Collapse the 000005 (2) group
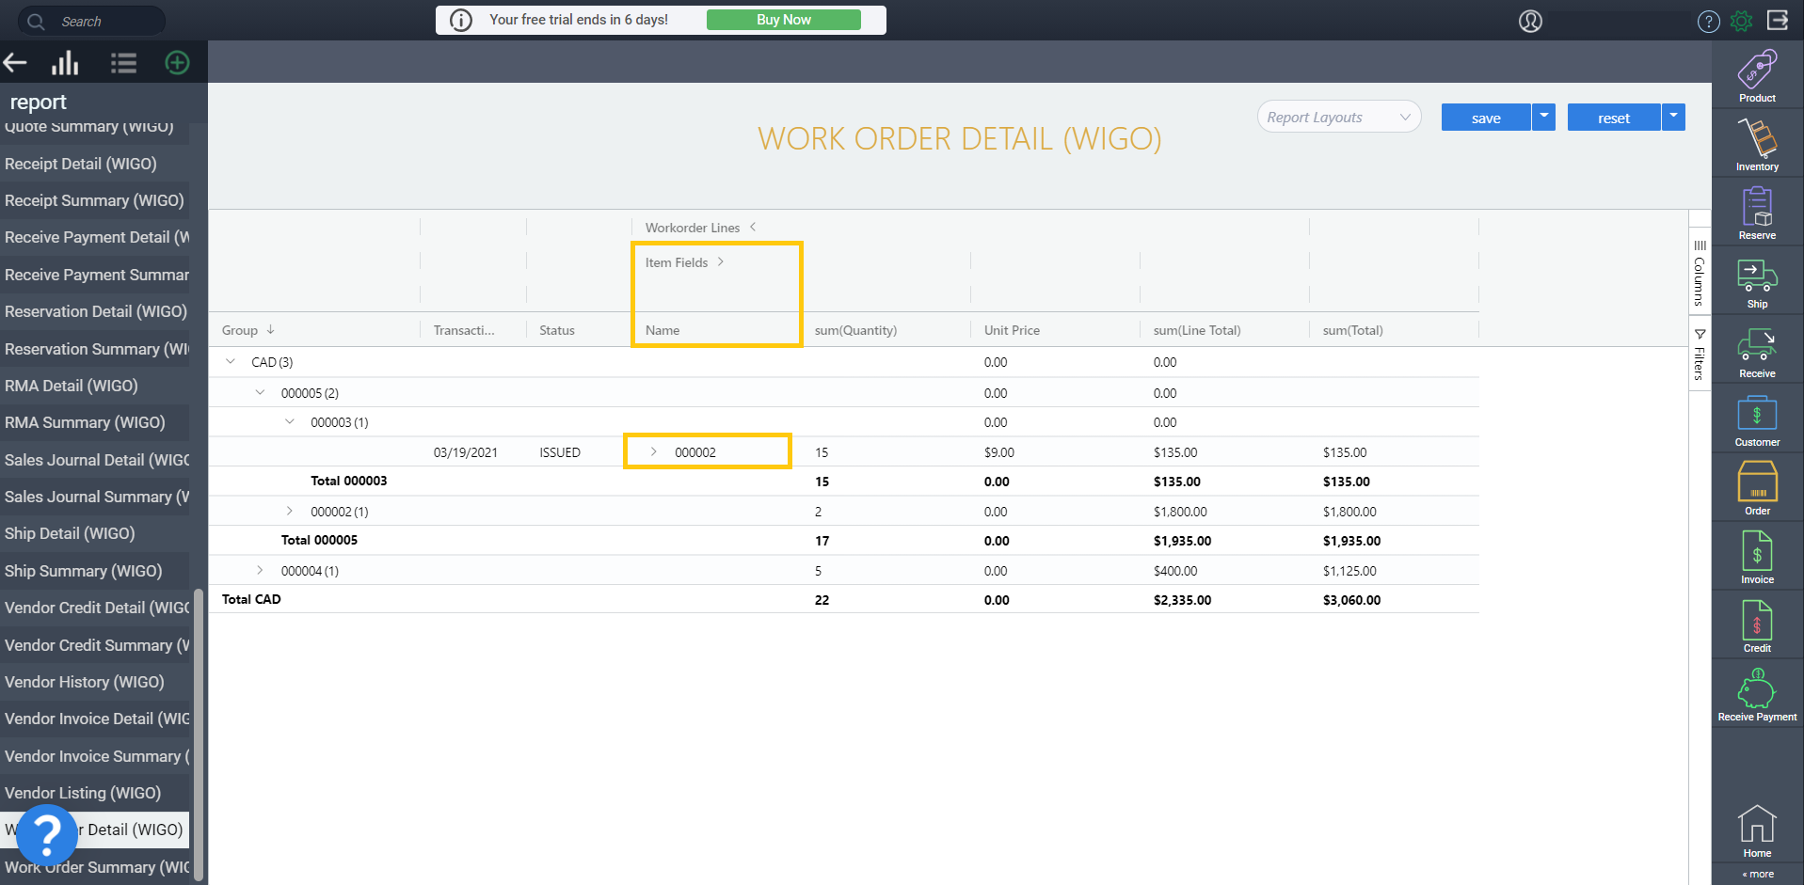The height and width of the screenshot is (885, 1804). coord(260,392)
